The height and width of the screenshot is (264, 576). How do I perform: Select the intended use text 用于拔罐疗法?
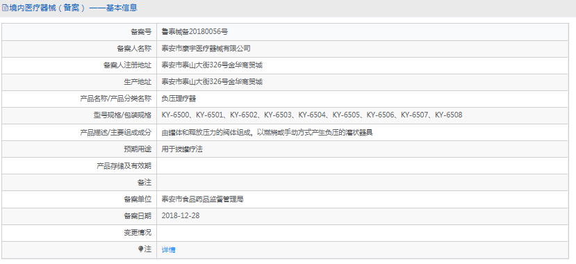point(182,149)
